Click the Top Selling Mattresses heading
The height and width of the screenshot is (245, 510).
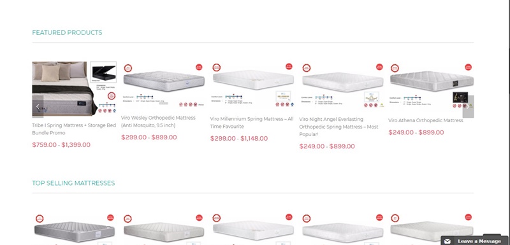(x=73, y=183)
